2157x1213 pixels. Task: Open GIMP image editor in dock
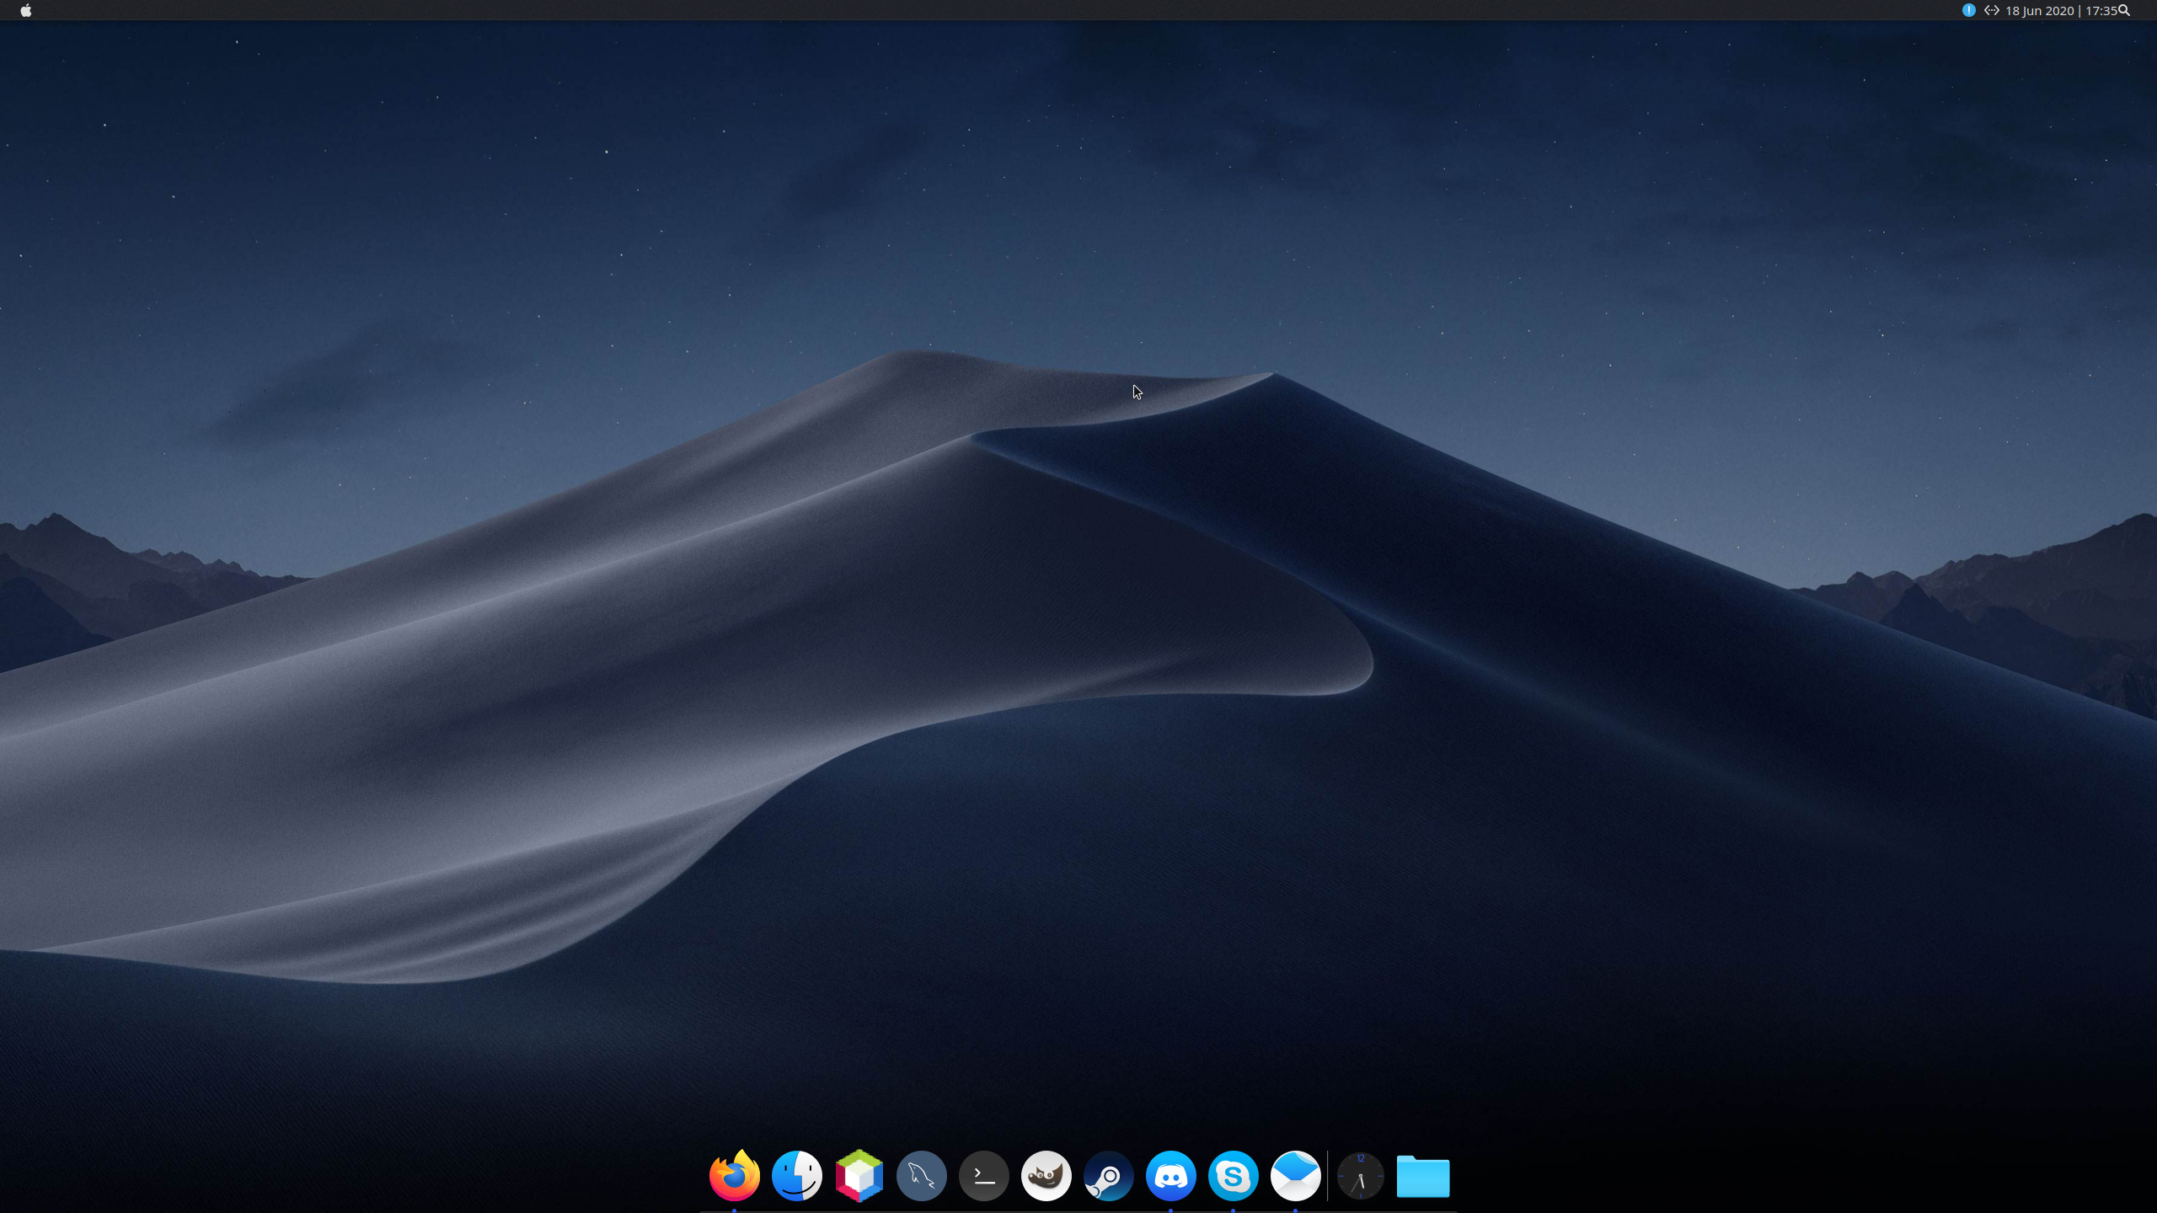pyautogui.click(x=1046, y=1176)
